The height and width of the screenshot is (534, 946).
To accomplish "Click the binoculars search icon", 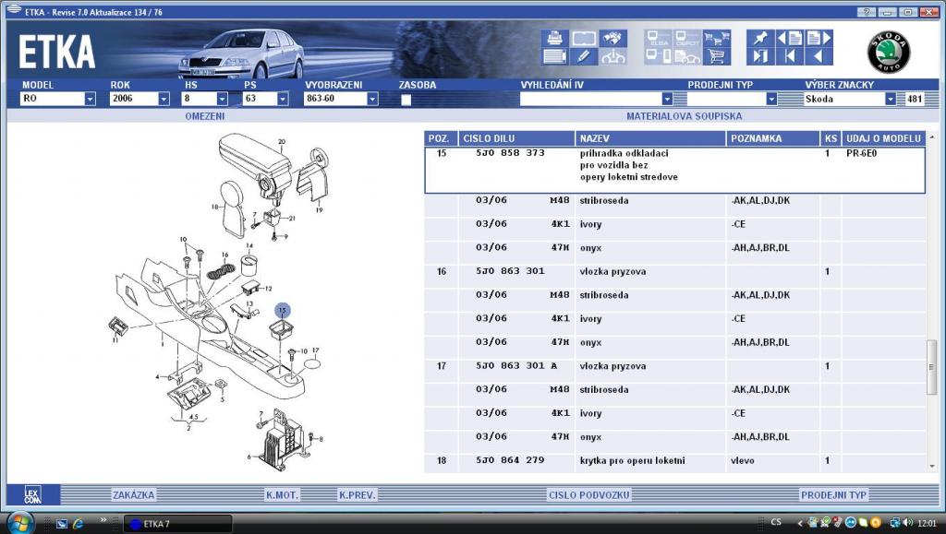I will (x=613, y=39).
